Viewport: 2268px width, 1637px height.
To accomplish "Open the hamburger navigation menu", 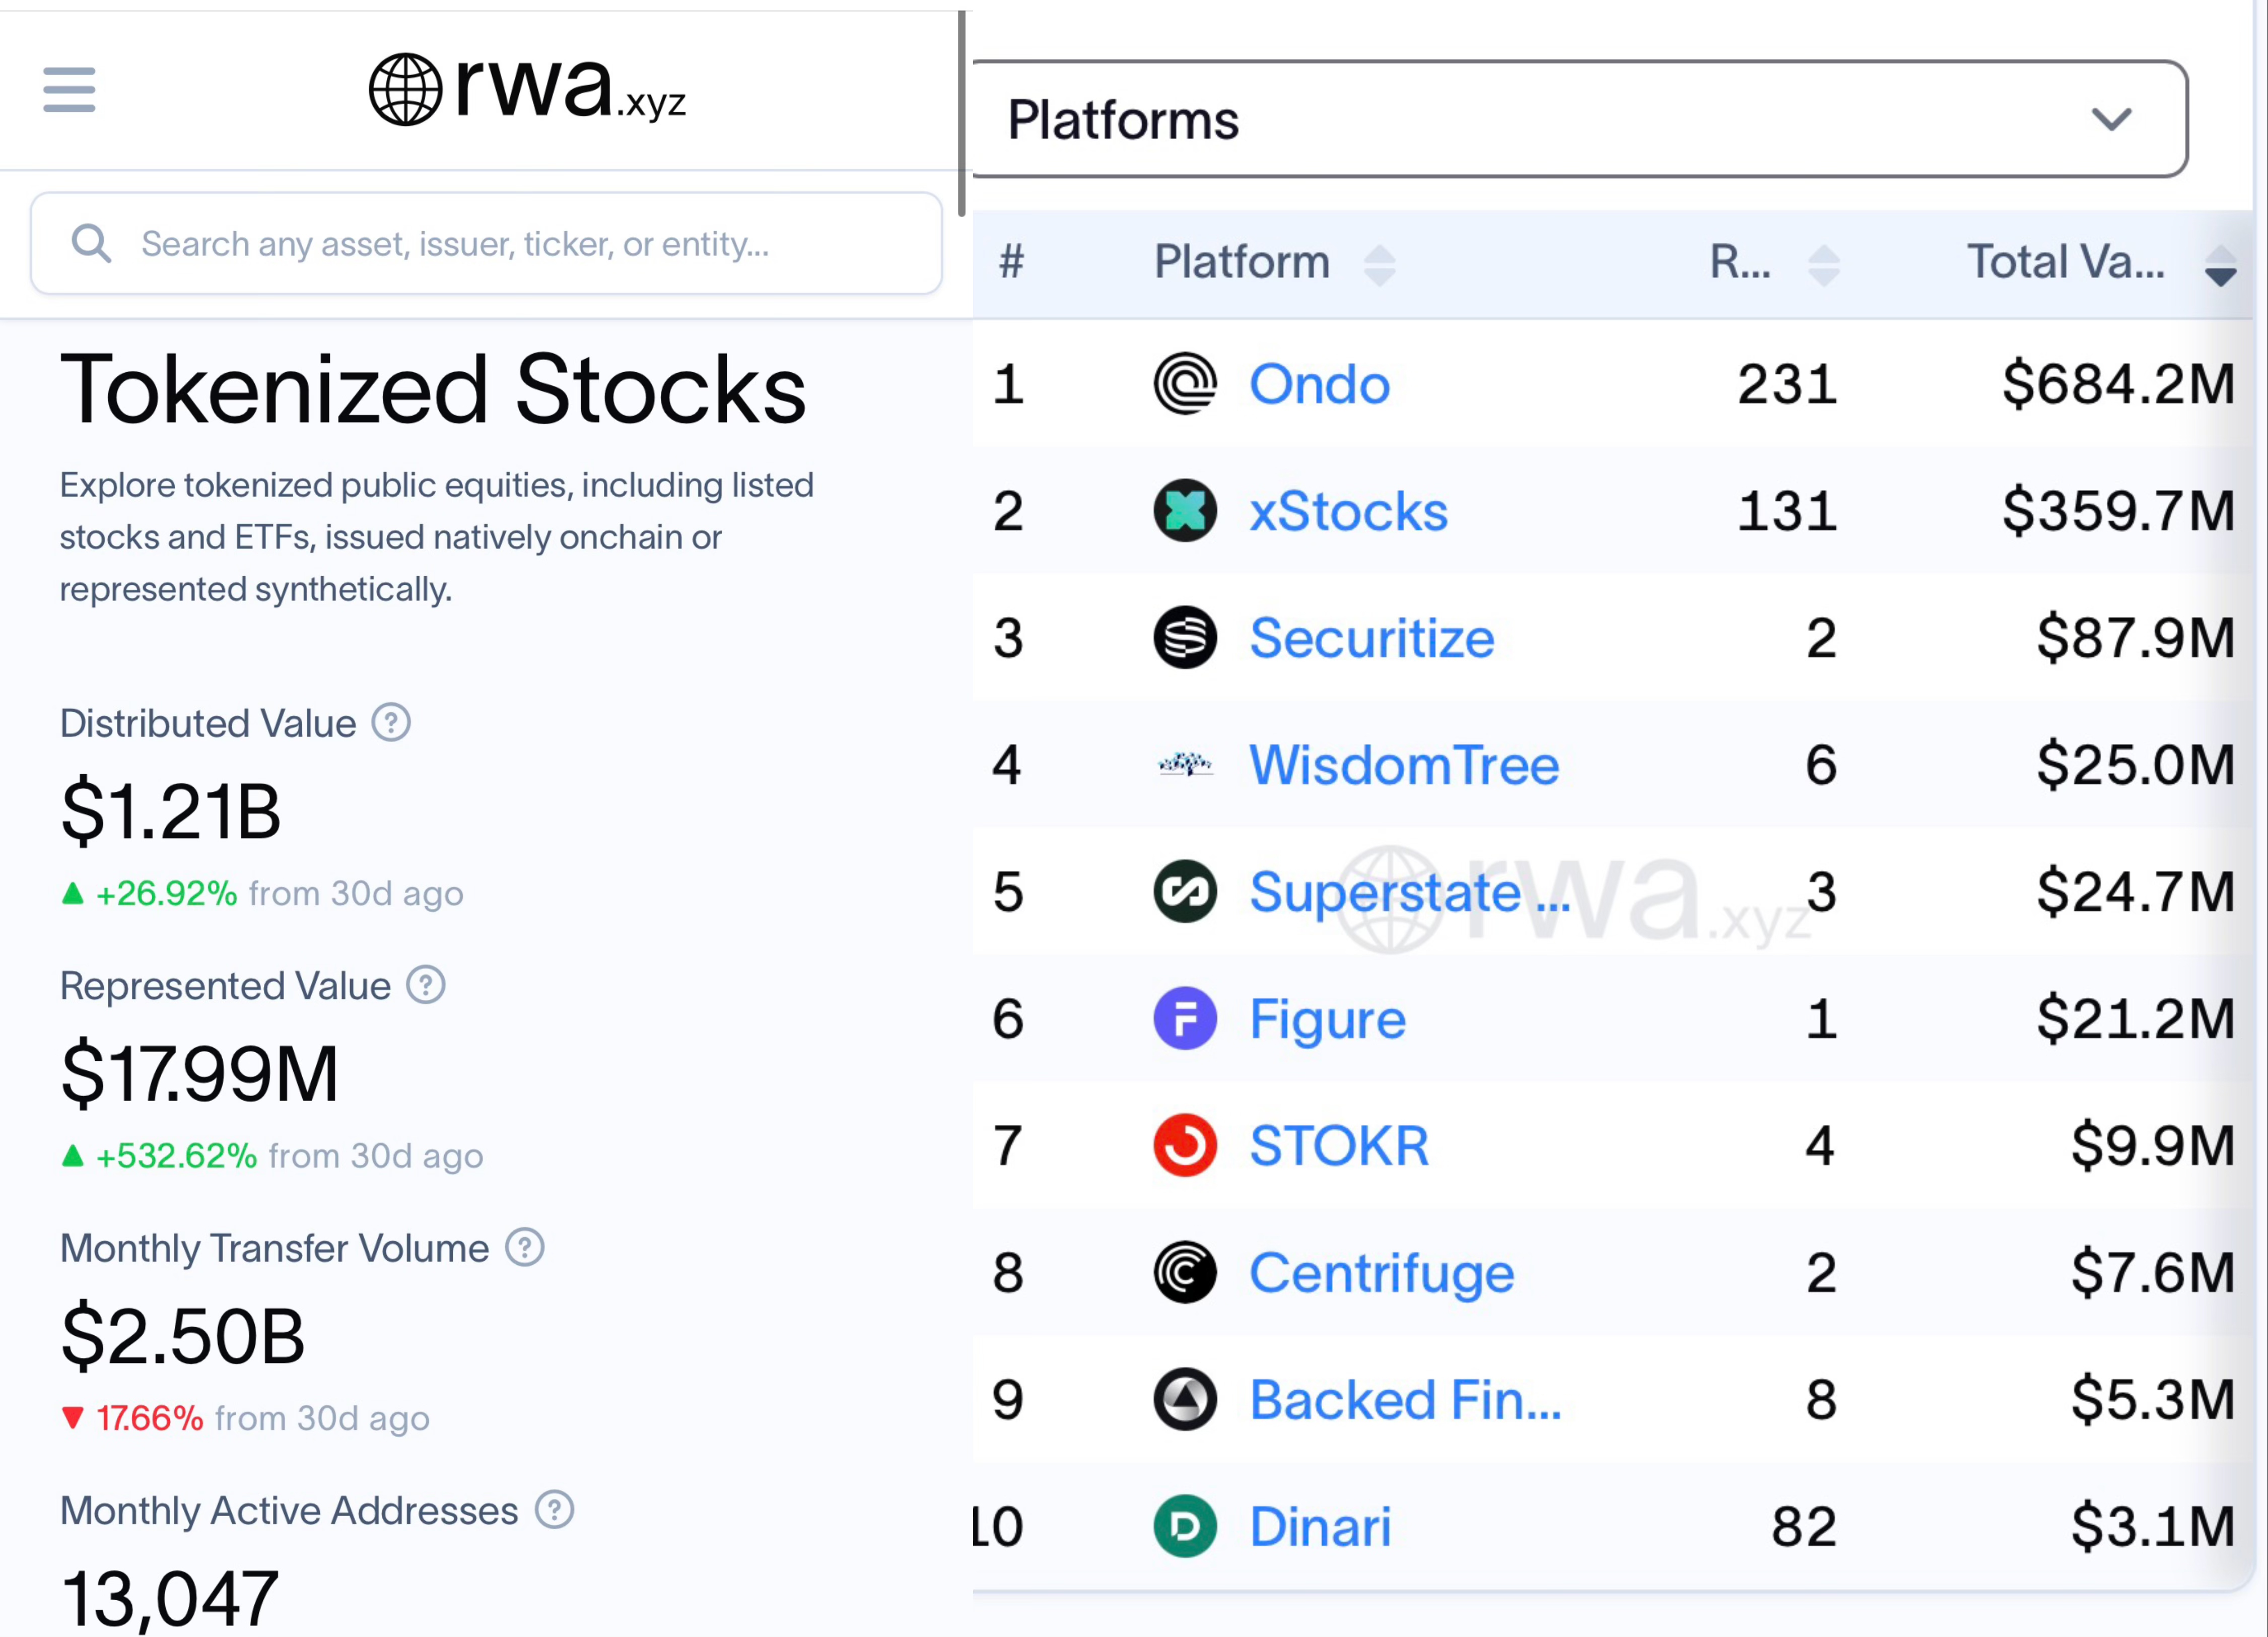I will pyautogui.click(x=69, y=90).
